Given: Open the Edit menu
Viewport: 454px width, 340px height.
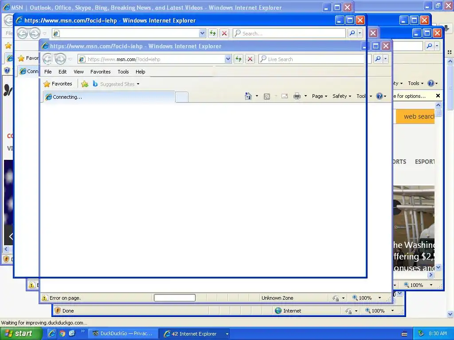Looking at the screenshot, I should click(x=63, y=72).
